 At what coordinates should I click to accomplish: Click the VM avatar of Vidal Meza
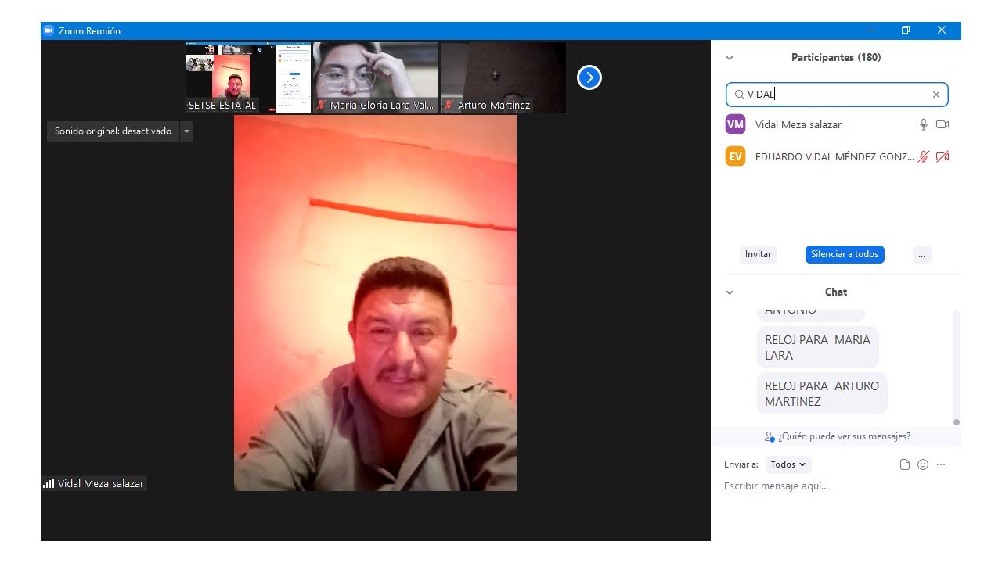click(x=735, y=124)
